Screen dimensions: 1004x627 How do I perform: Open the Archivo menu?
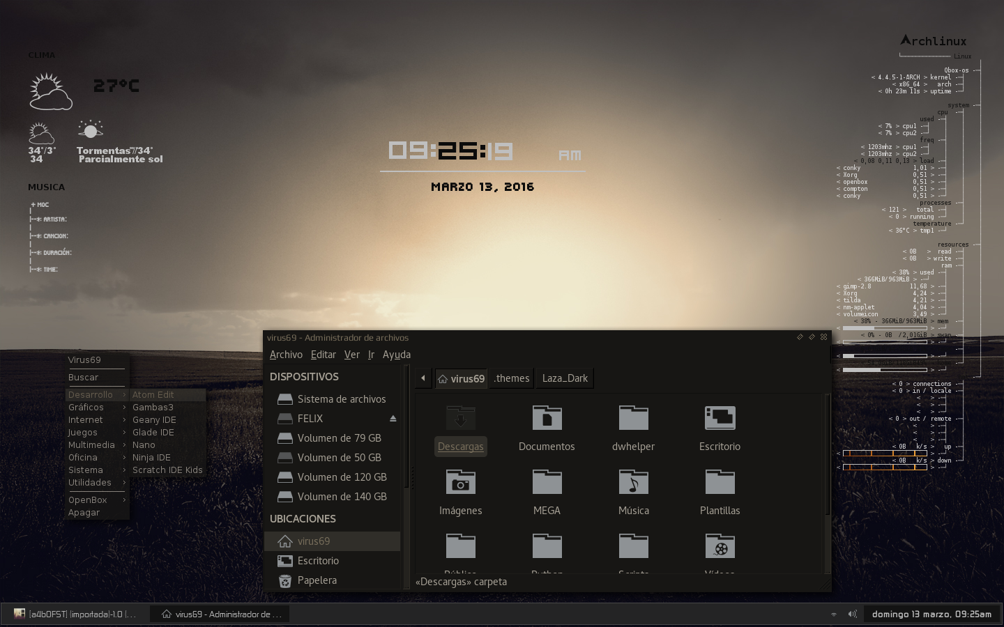point(286,355)
